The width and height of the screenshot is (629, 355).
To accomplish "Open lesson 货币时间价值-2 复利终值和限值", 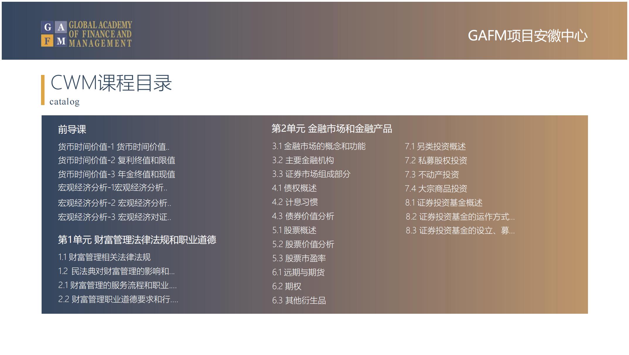I will pos(116,160).
